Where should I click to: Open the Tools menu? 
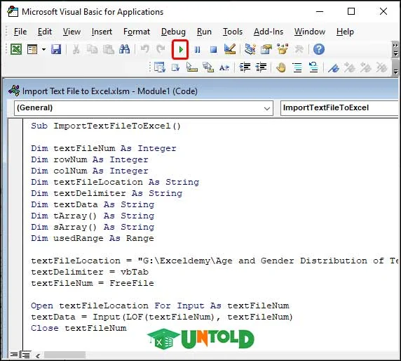tap(233, 32)
